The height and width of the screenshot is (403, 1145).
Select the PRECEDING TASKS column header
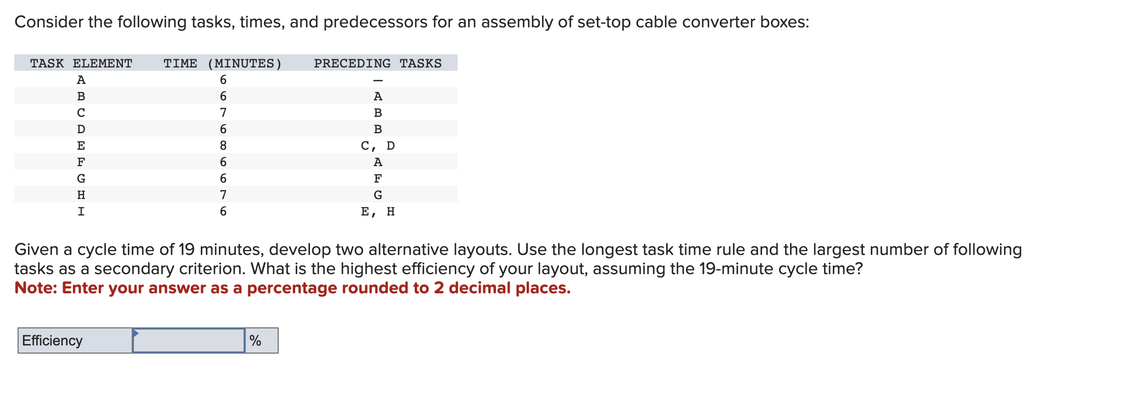click(x=377, y=63)
